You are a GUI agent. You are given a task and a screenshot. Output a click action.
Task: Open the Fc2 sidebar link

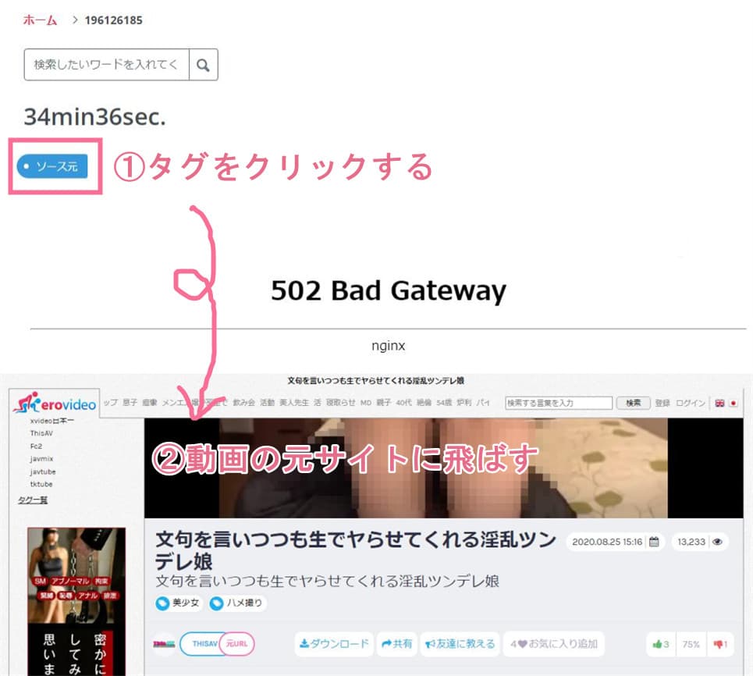tap(36, 447)
